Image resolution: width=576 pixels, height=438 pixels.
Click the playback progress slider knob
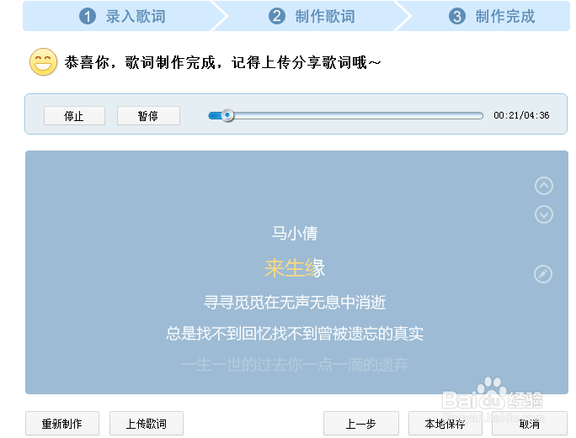pyautogui.click(x=227, y=115)
